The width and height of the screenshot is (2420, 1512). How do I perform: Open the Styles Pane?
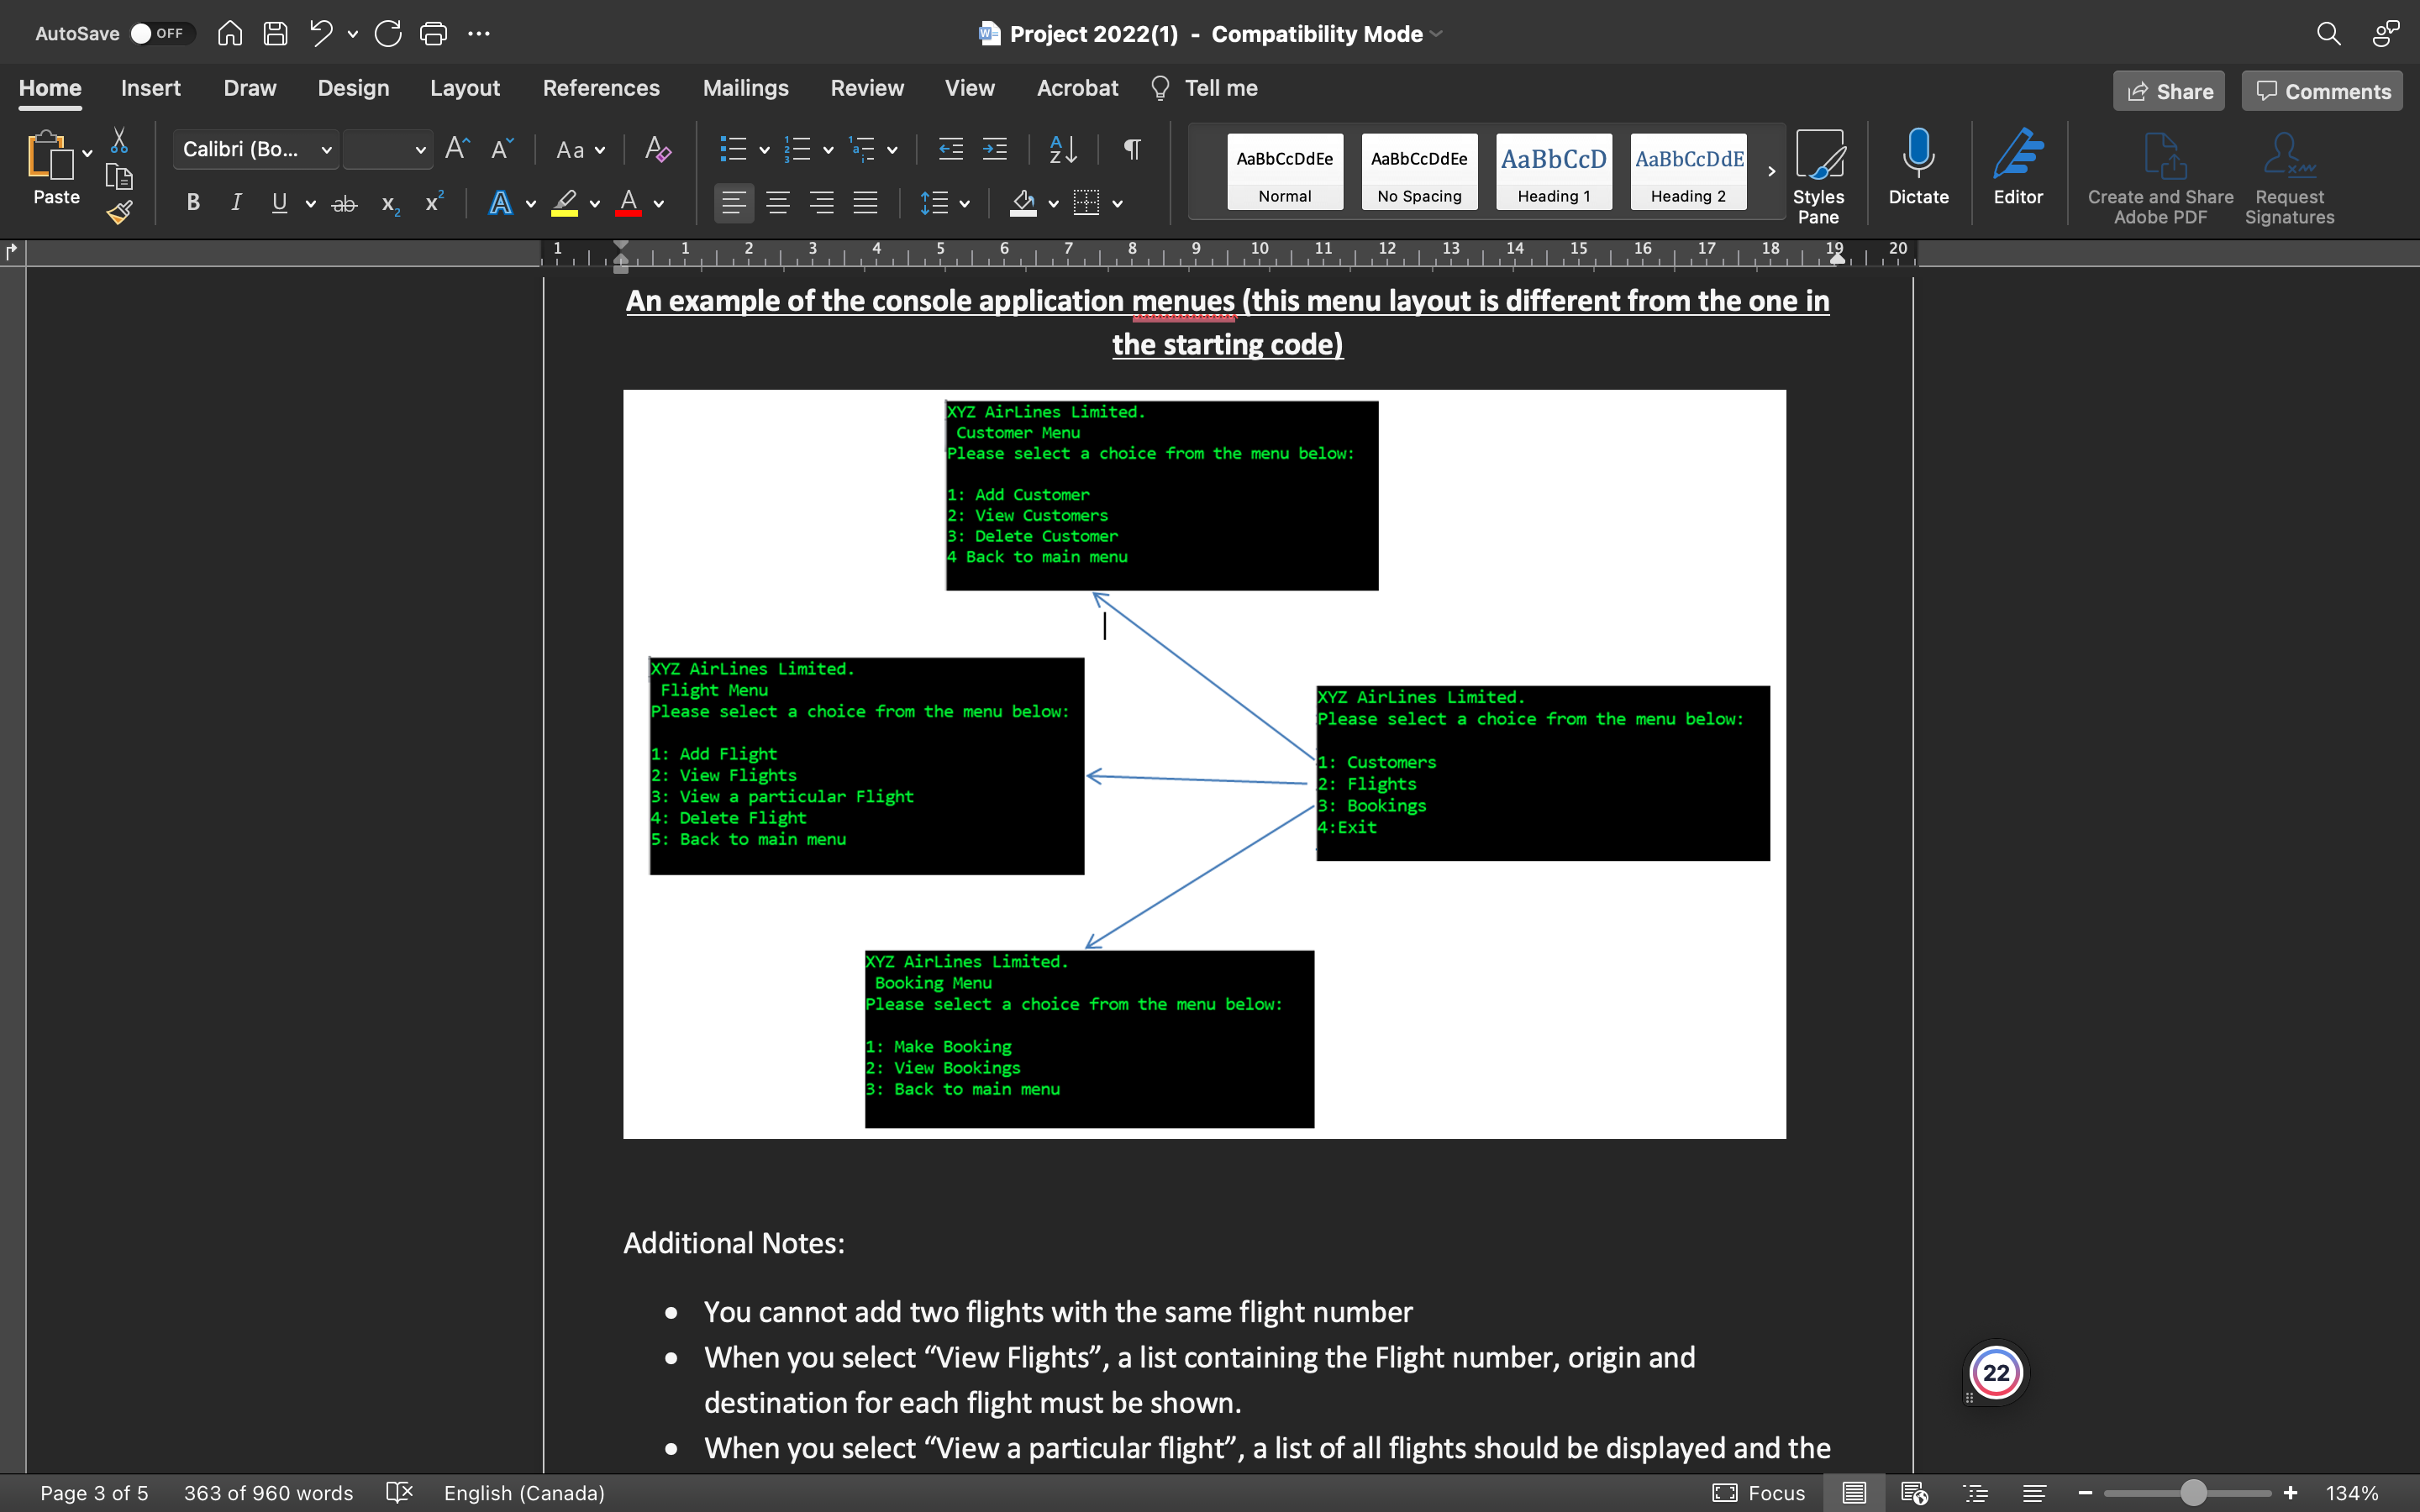point(1819,173)
